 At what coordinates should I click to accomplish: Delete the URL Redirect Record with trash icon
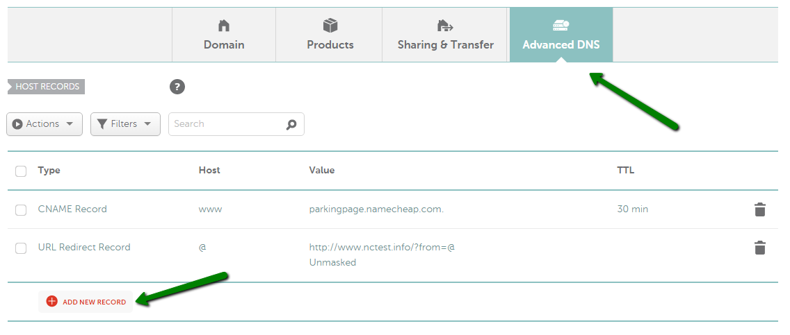coord(760,248)
